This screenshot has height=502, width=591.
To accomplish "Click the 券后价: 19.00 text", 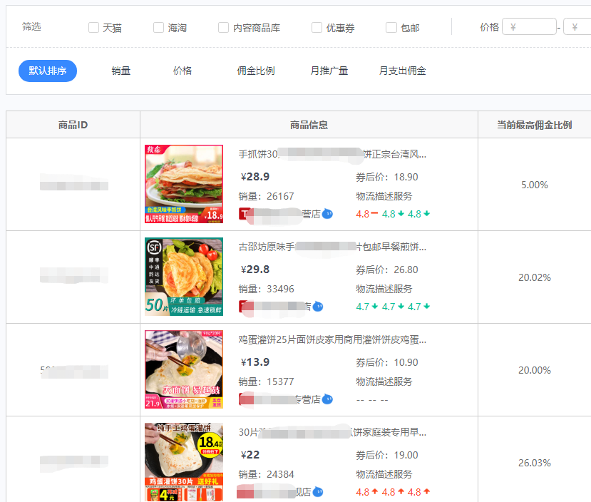I will point(387,455).
